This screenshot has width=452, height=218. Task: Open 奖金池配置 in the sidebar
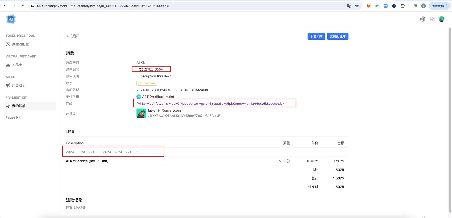point(30,44)
